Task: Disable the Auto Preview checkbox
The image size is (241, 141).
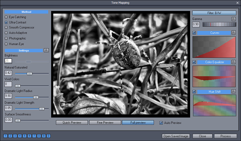Action: click(161, 123)
